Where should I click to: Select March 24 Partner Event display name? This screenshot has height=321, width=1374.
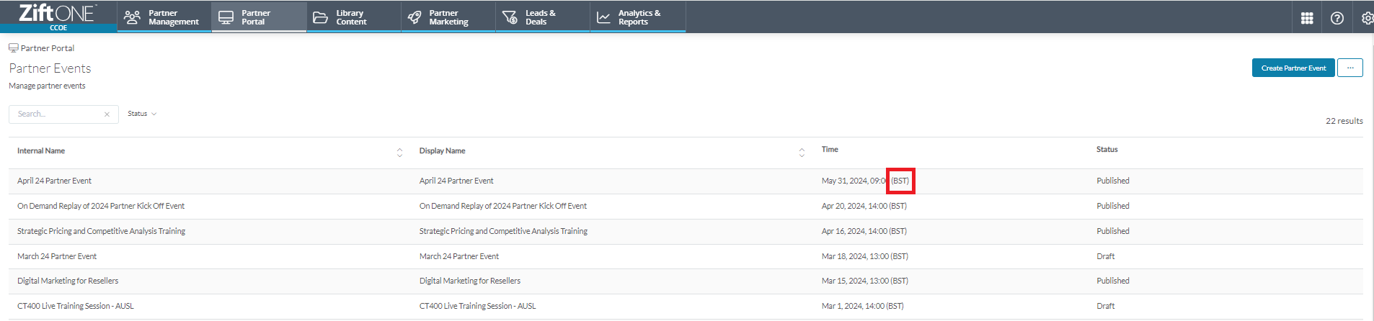point(459,256)
